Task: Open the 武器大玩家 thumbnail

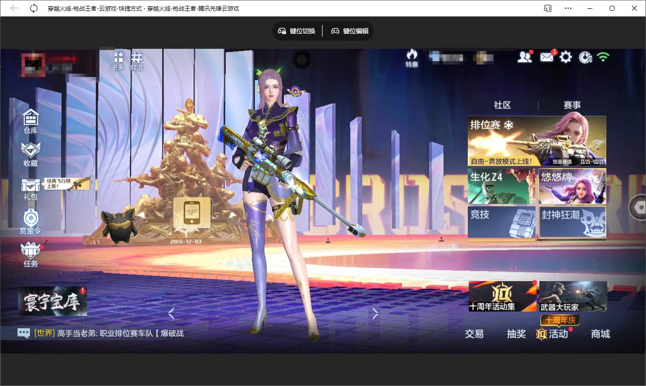Action: tap(573, 296)
